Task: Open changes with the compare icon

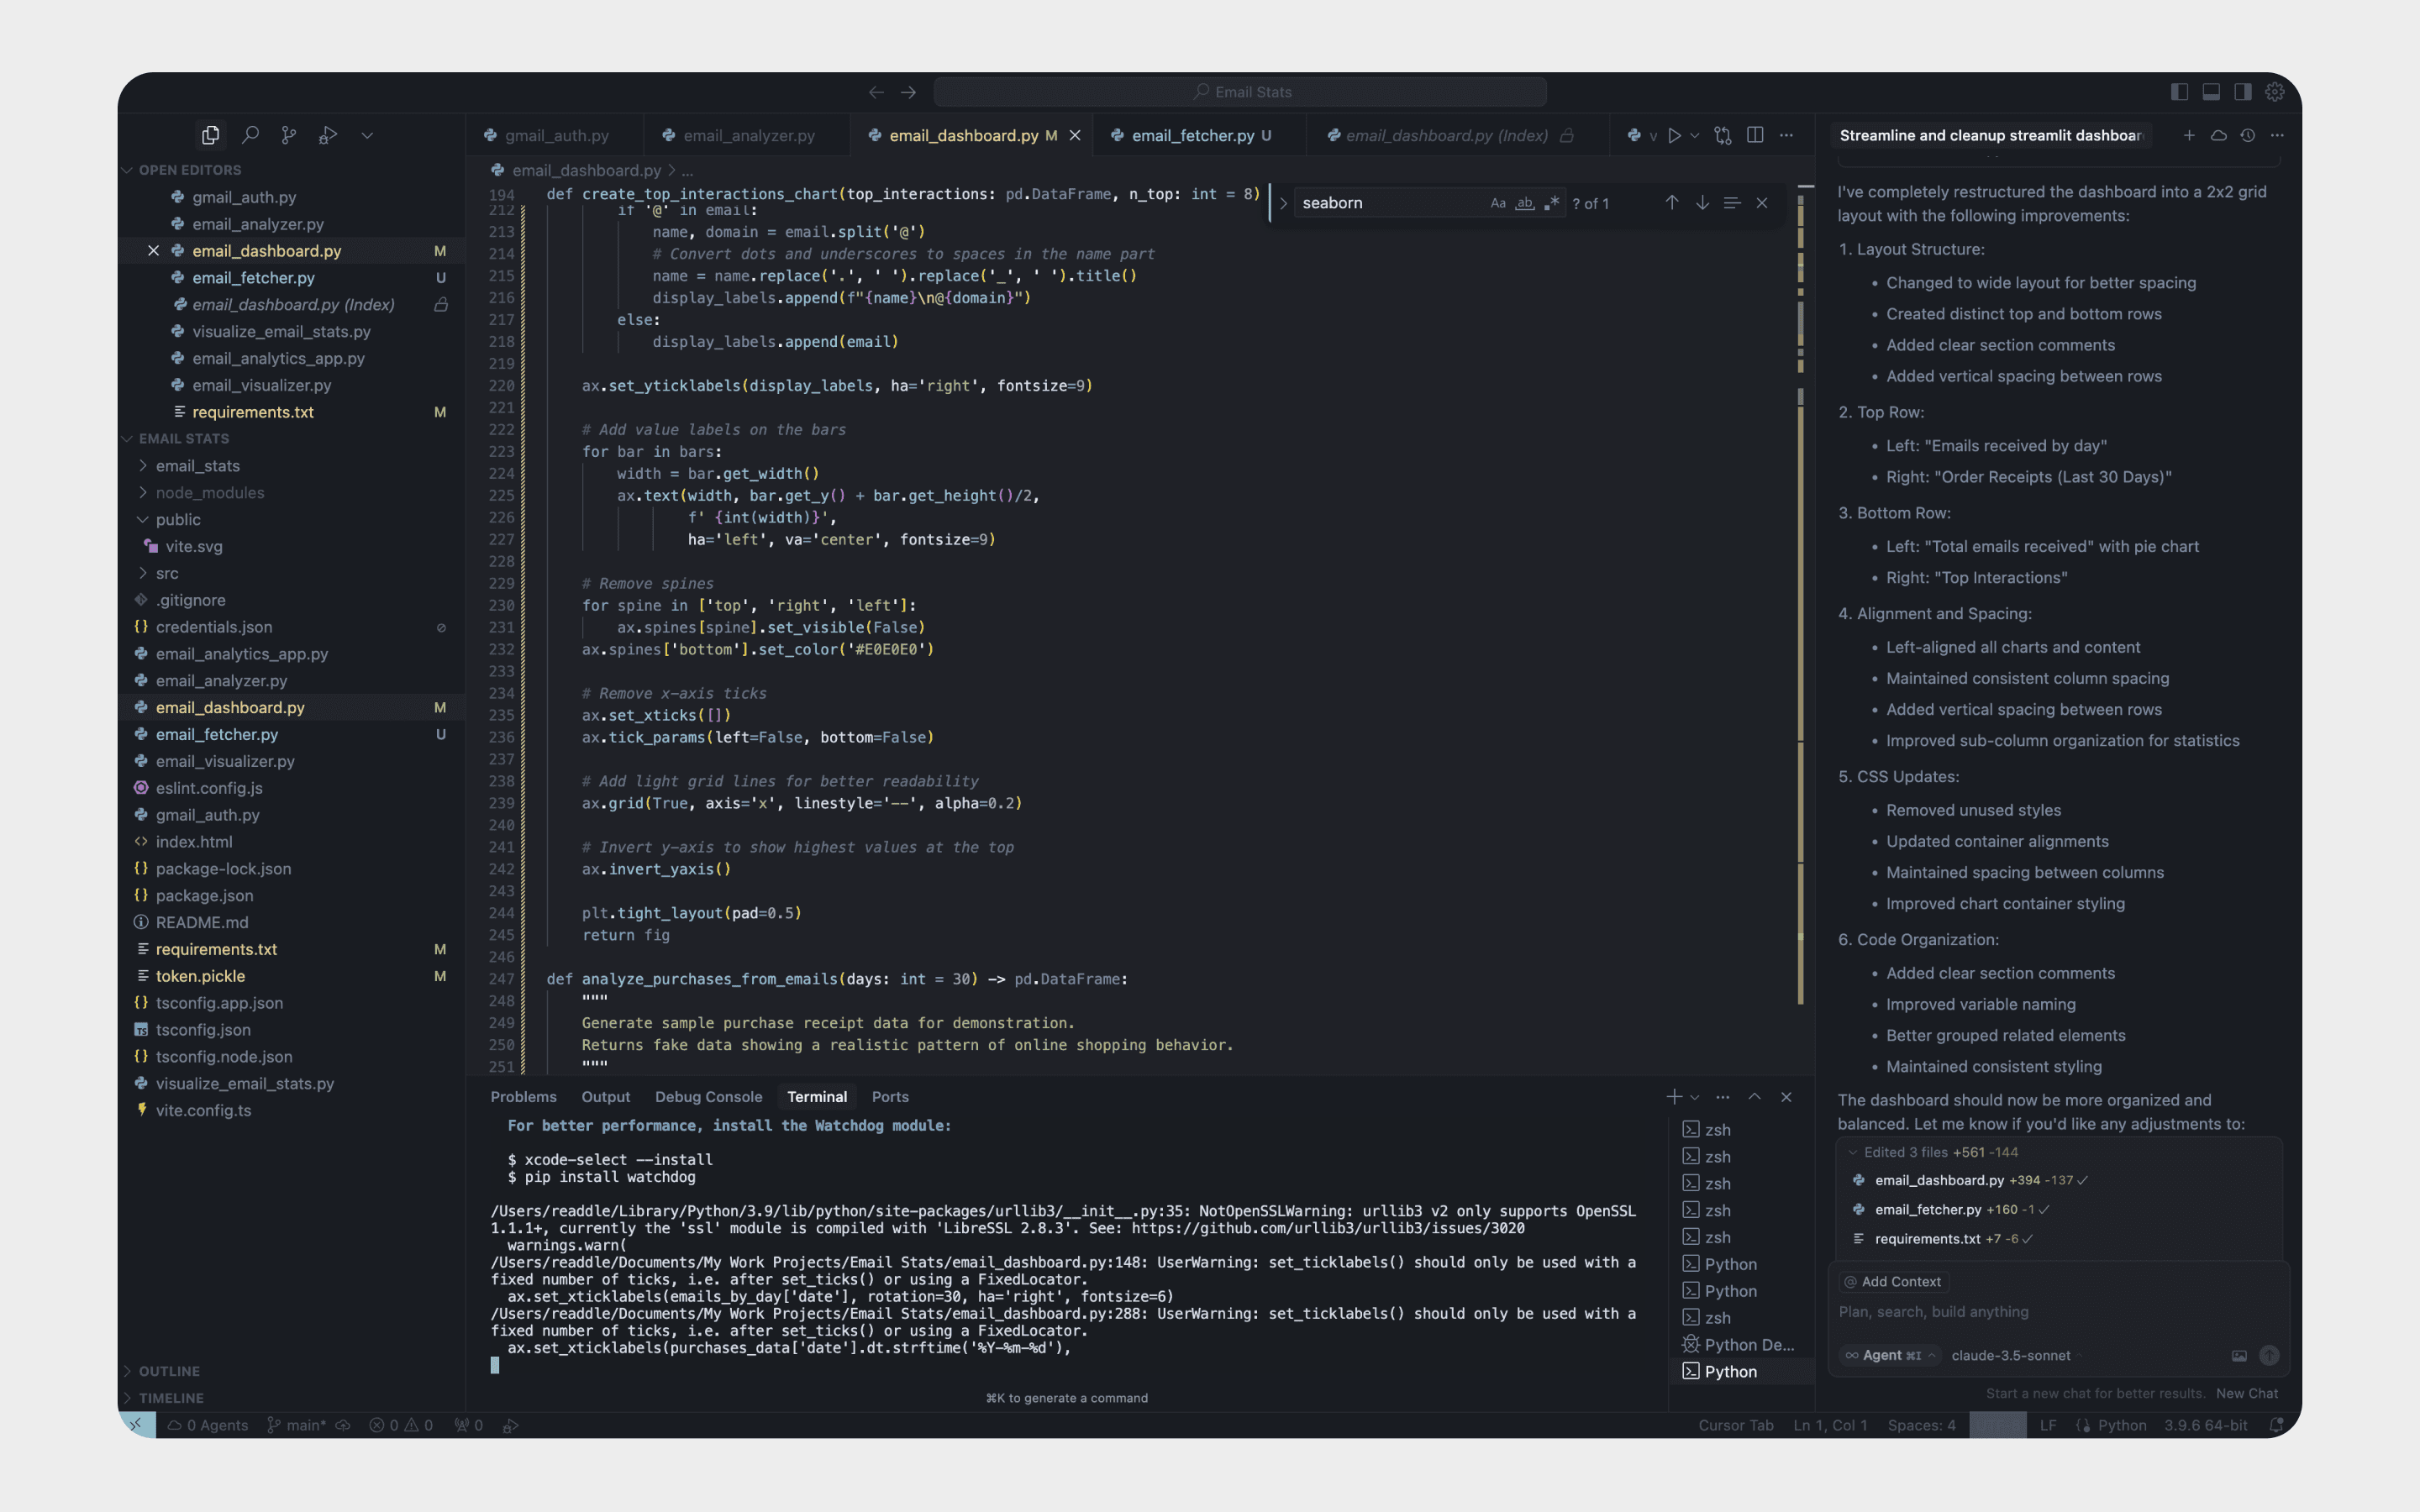Action: click(1722, 135)
